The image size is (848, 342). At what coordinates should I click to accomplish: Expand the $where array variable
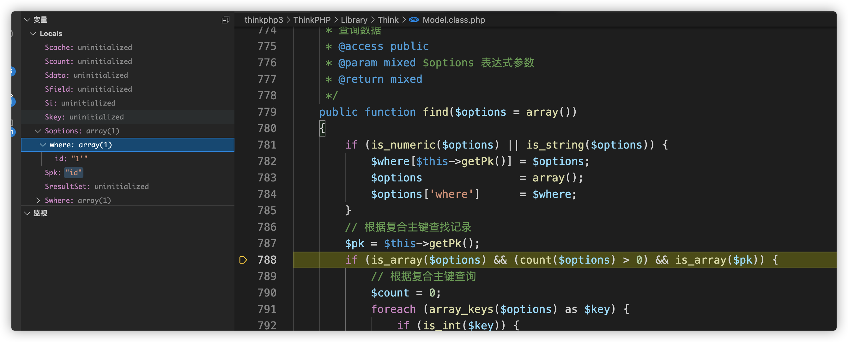click(x=38, y=200)
